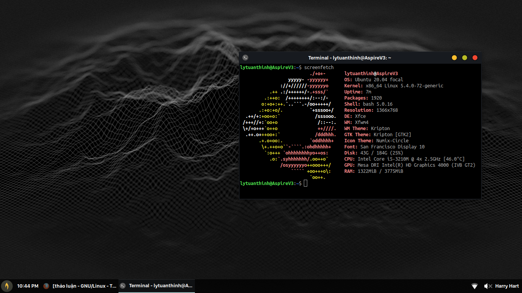Select the 'Disk: 43G / 184G (25%)' line
The height and width of the screenshot is (293, 522).
coord(374,153)
